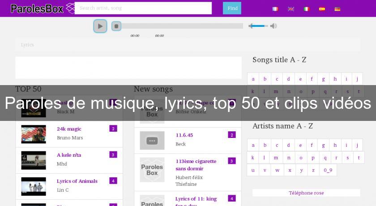Viewport: 376px width, 206px height.
Task: Stop playback with the stop button
Action: (x=116, y=26)
